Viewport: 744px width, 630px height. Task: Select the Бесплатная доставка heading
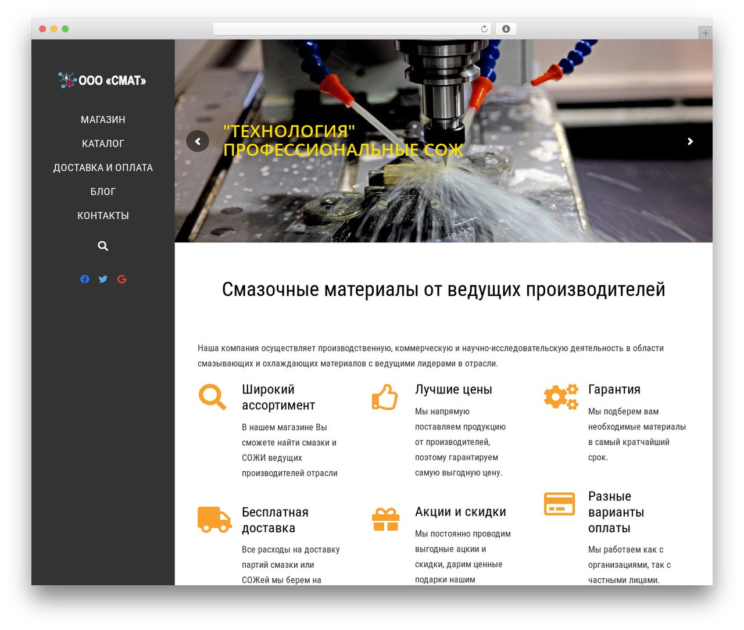pos(275,520)
